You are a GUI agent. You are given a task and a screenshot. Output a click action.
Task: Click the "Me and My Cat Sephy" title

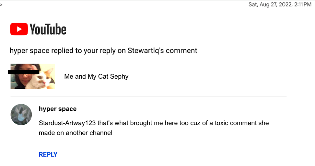click(x=96, y=77)
